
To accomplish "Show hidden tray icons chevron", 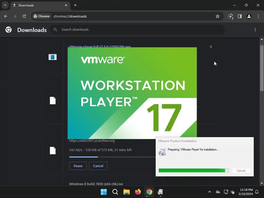I will pos(210,192).
